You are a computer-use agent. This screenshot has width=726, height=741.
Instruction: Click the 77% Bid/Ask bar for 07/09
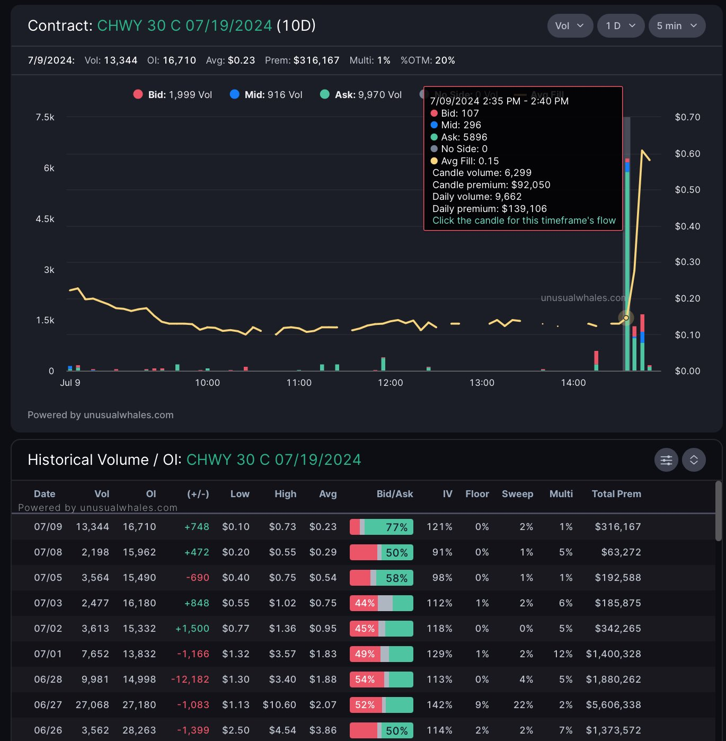click(x=382, y=527)
